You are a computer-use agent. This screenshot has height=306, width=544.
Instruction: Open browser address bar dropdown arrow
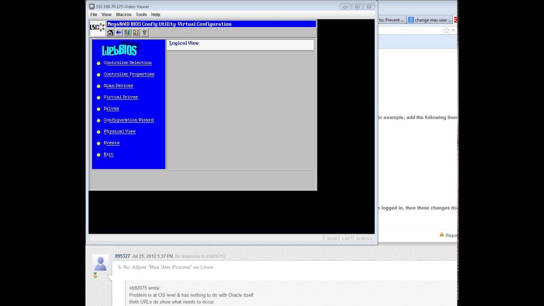pos(453,31)
